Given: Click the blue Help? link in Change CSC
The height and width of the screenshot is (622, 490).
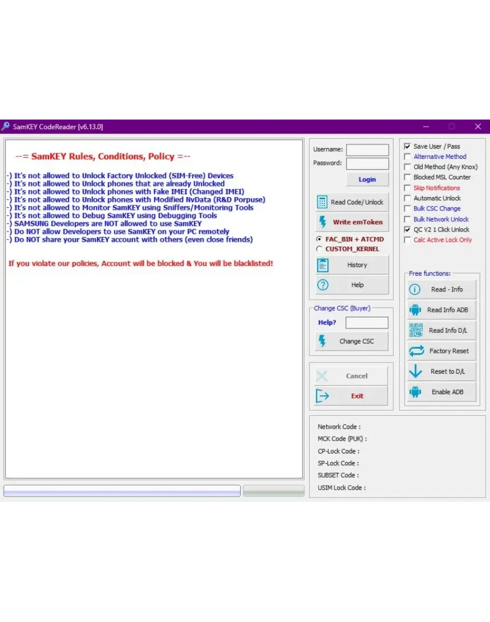Looking at the screenshot, I should (327, 323).
